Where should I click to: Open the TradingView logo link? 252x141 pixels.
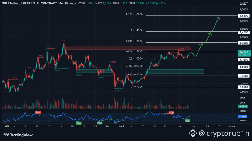[x=18, y=135]
